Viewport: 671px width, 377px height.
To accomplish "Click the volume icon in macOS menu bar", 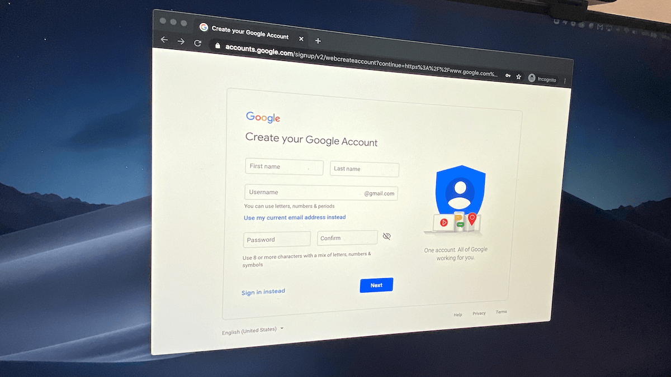I will pyautogui.click(x=634, y=32).
